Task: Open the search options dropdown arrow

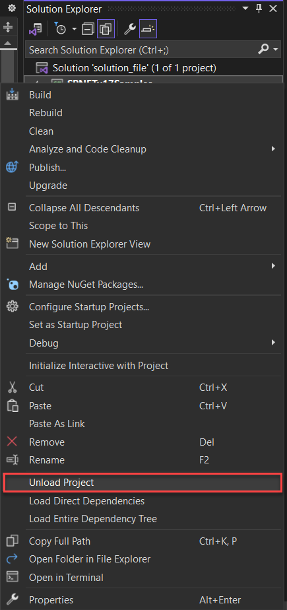Action: (276, 50)
